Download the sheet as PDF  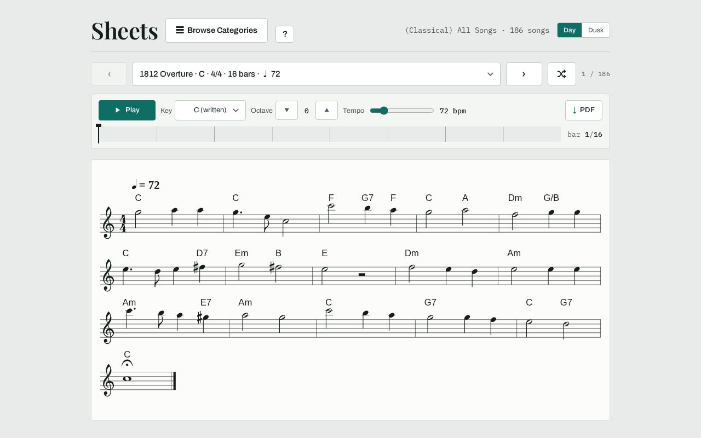pos(584,110)
